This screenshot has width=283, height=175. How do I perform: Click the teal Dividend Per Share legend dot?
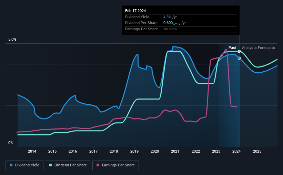(x=50, y=165)
